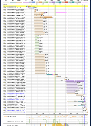The height and width of the screenshot is (126, 91).
Task: Click the lock icon on request row 69
Action: click(4, 112)
